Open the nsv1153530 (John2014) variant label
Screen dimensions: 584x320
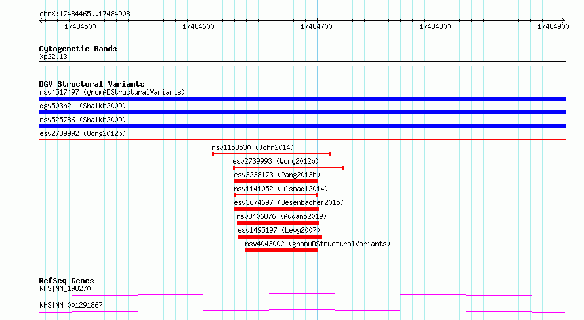253,147
